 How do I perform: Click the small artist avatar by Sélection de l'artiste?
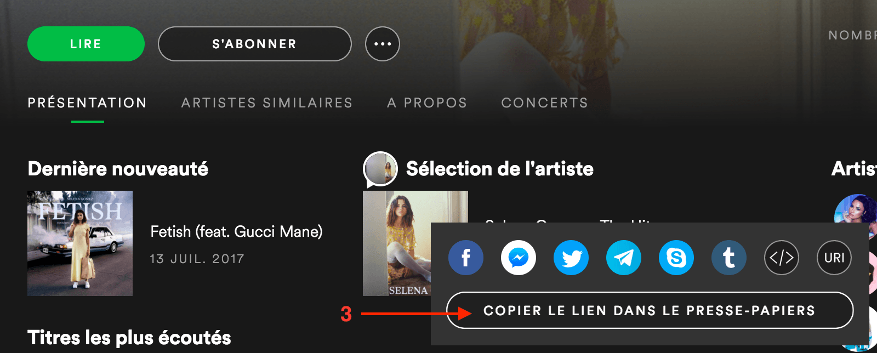pyautogui.click(x=380, y=169)
